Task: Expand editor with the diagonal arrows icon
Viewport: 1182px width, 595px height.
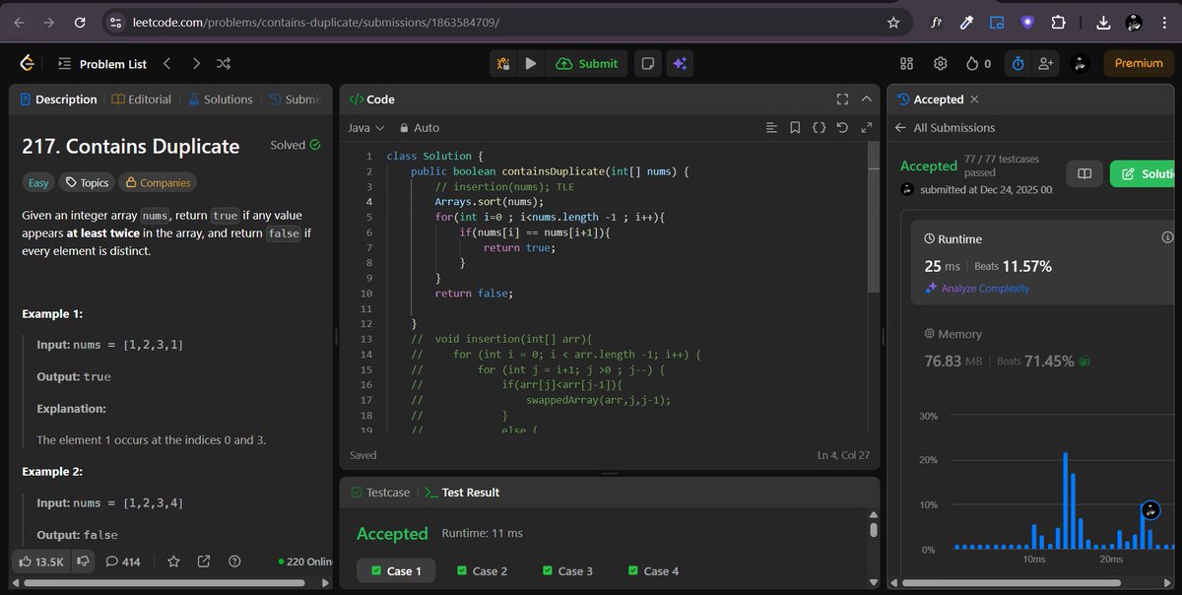Action: (867, 128)
